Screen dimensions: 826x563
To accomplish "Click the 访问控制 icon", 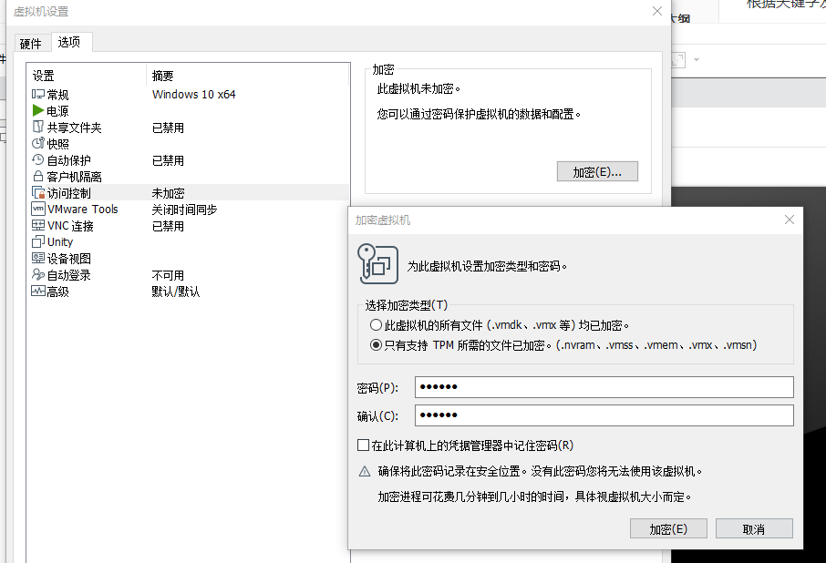I will [x=38, y=192].
